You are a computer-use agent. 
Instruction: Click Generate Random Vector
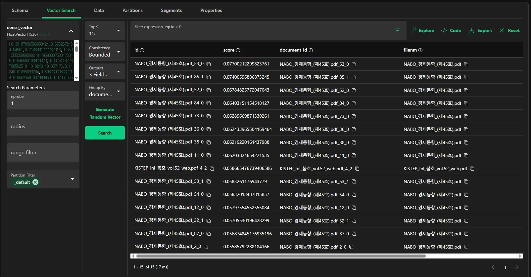[105, 113]
